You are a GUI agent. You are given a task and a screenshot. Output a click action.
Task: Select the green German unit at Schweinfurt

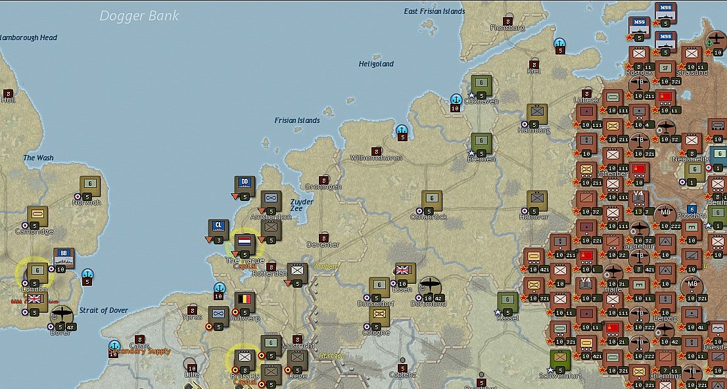(560, 360)
